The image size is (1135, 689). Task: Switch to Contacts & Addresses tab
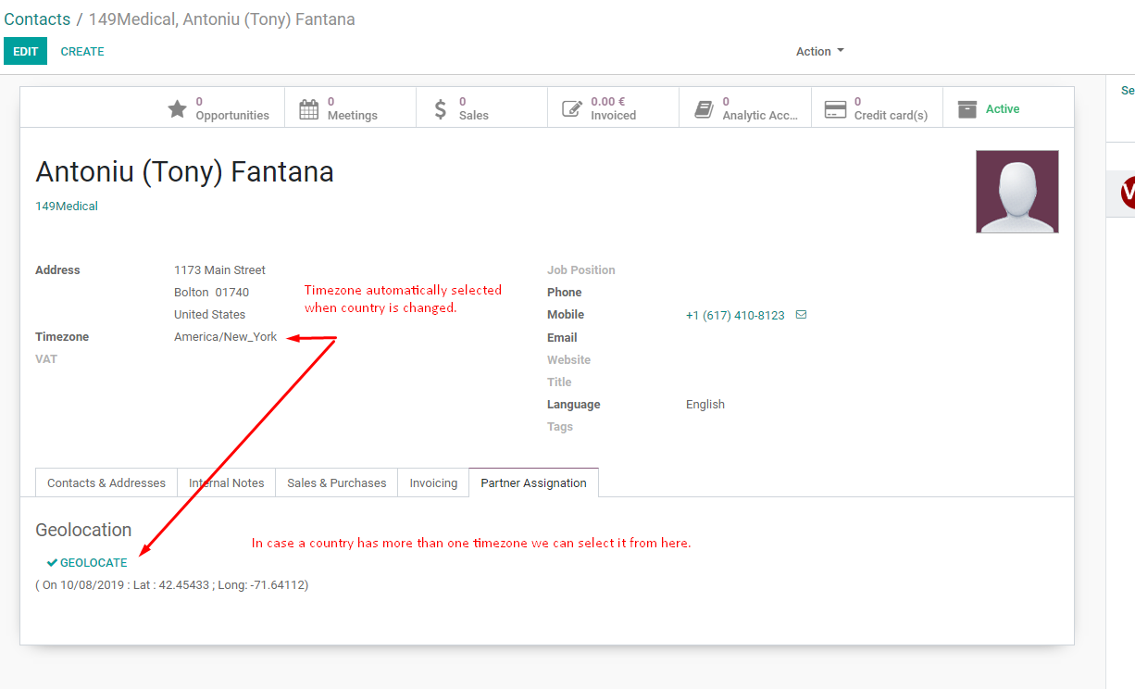(106, 483)
